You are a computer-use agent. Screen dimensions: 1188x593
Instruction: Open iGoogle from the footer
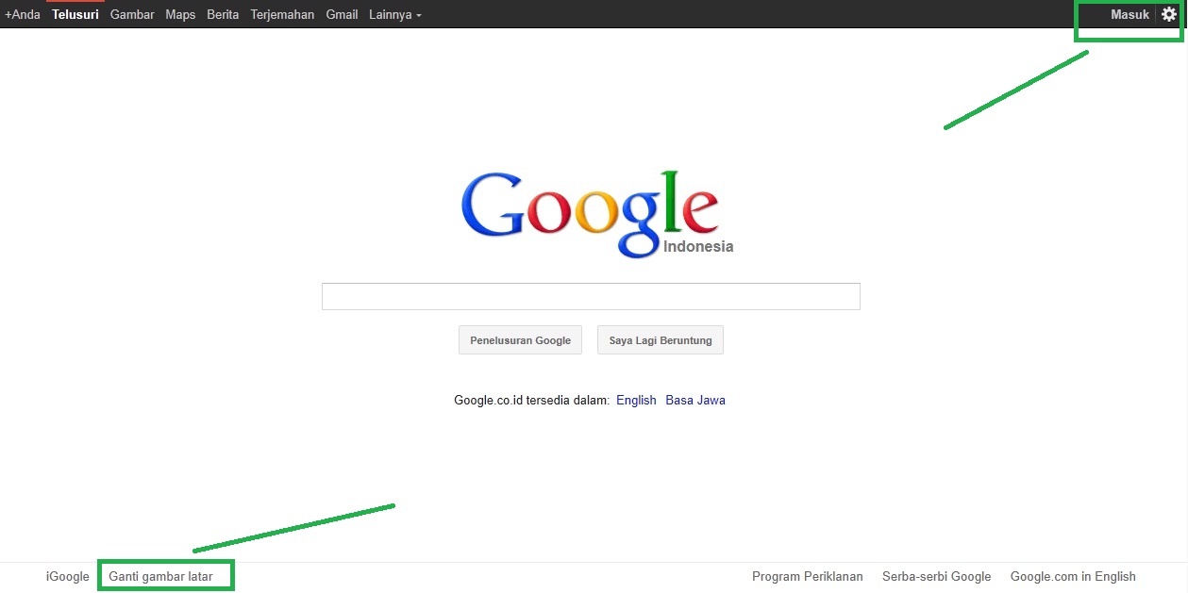(x=67, y=576)
